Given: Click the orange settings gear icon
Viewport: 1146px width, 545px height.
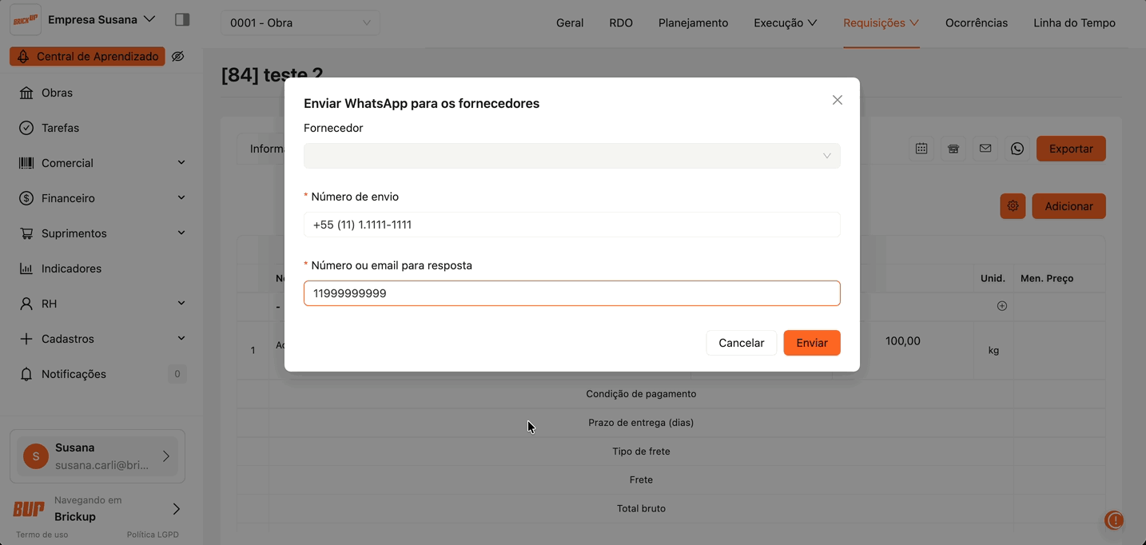Looking at the screenshot, I should (x=1013, y=206).
